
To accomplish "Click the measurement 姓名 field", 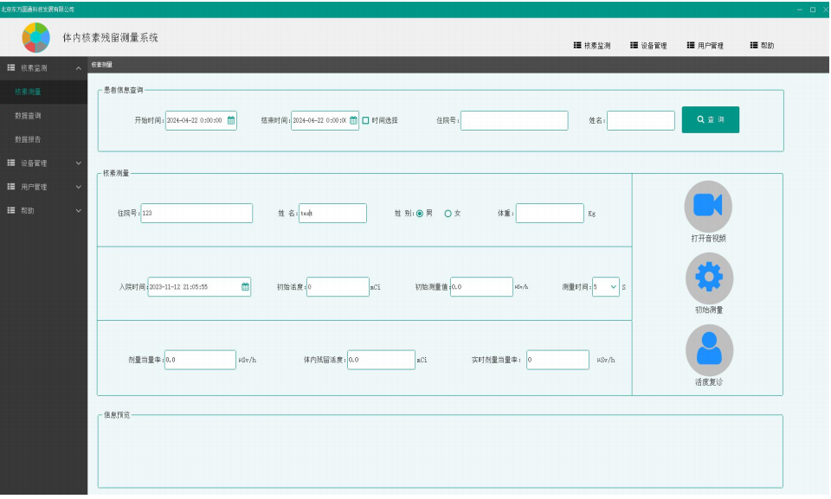I will click(x=332, y=213).
